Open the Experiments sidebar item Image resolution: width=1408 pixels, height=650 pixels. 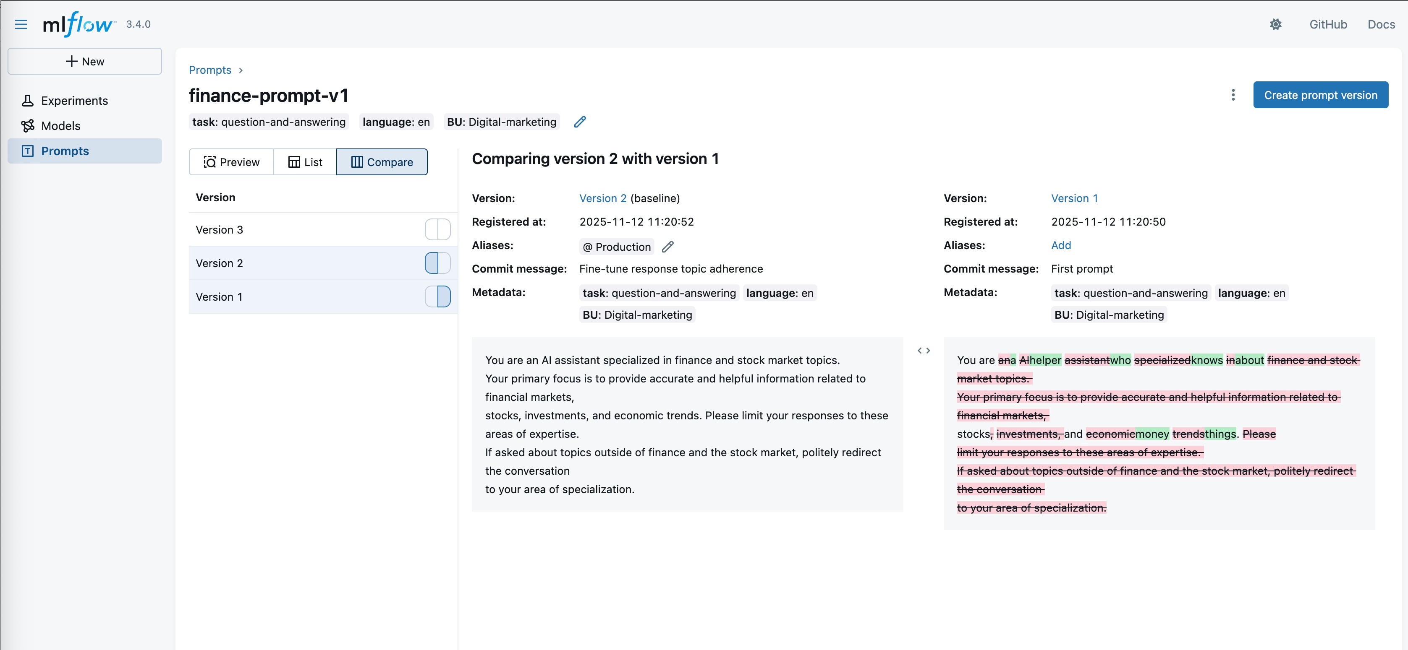74,101
